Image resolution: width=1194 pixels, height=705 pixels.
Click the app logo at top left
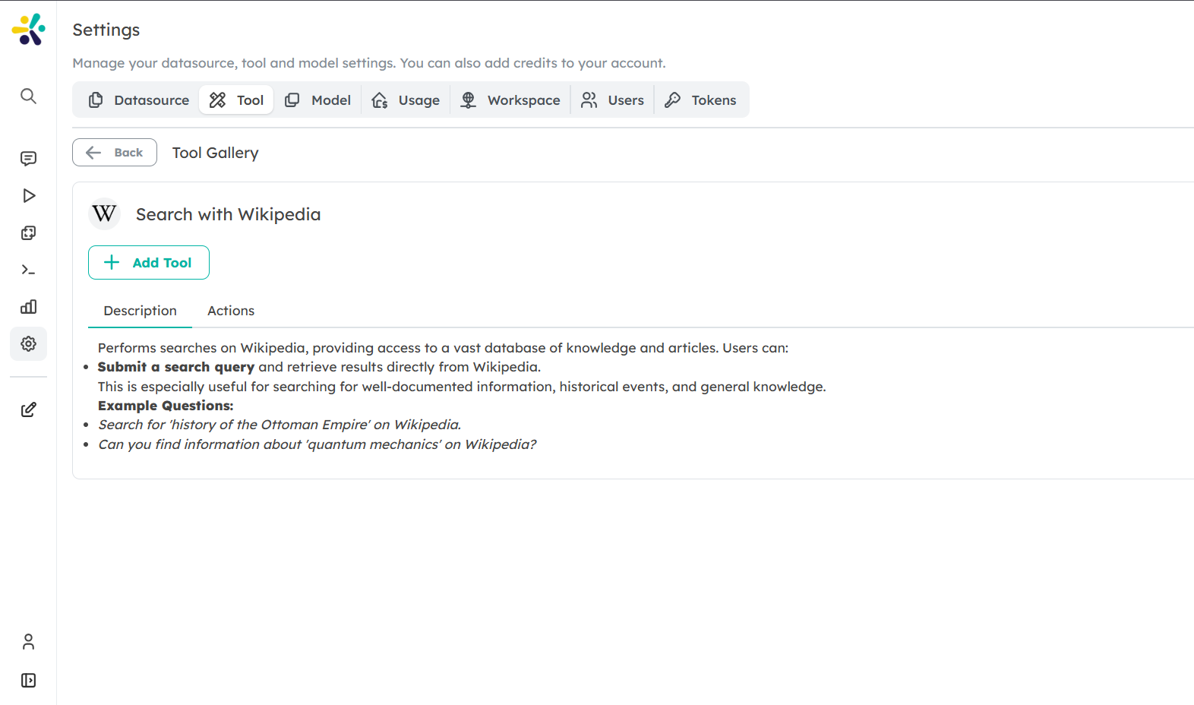[29, 30]
